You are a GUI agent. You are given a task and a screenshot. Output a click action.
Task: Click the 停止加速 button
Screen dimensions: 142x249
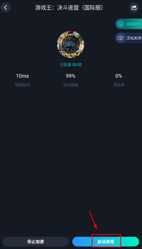click(35, 242)
